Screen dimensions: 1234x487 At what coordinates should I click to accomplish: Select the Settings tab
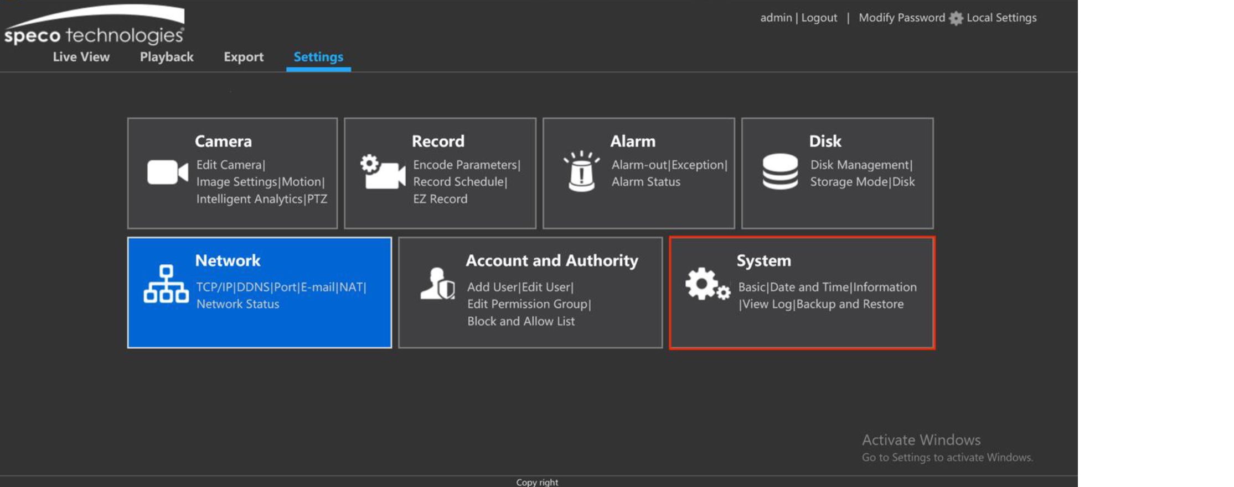[x=318, y=57]
